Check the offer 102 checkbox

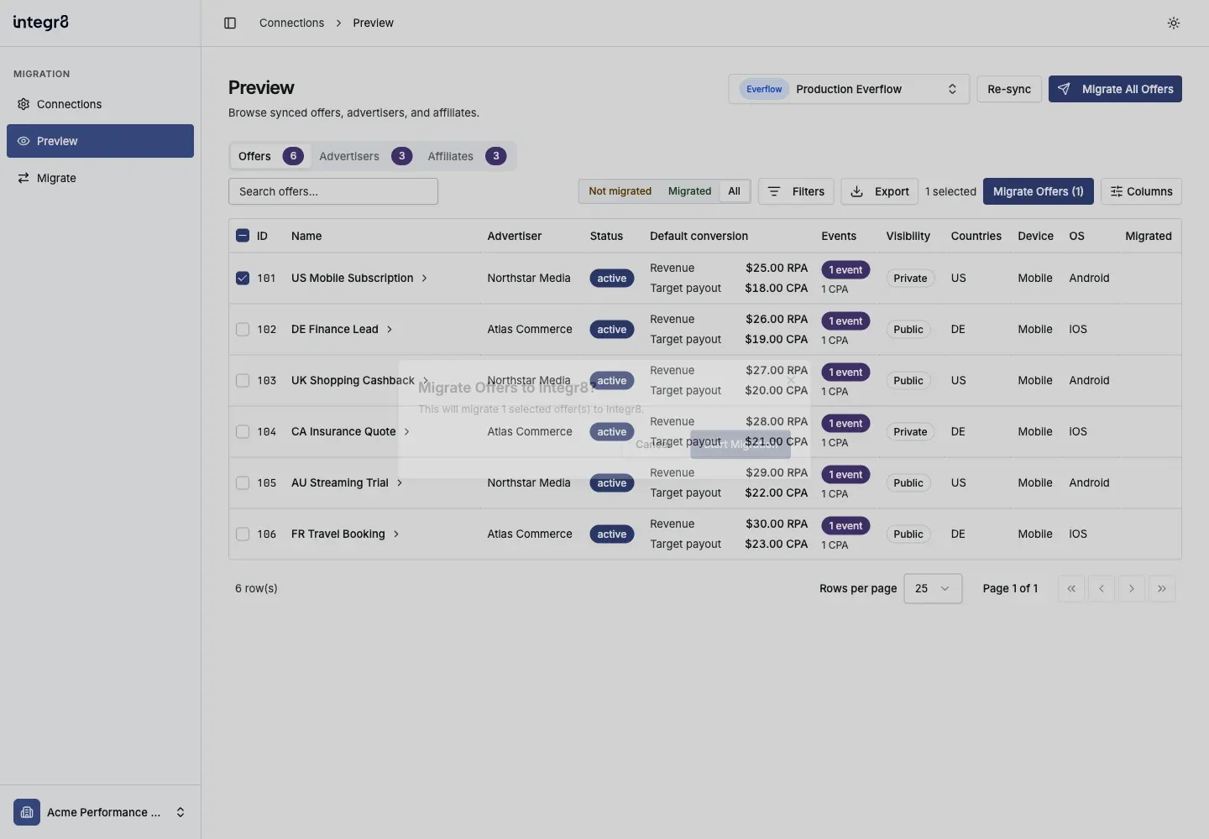click(x=243, y=329)
